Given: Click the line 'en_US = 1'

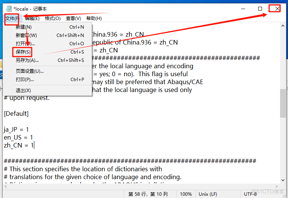Looking at the screenshot, I should pos(18,137).
